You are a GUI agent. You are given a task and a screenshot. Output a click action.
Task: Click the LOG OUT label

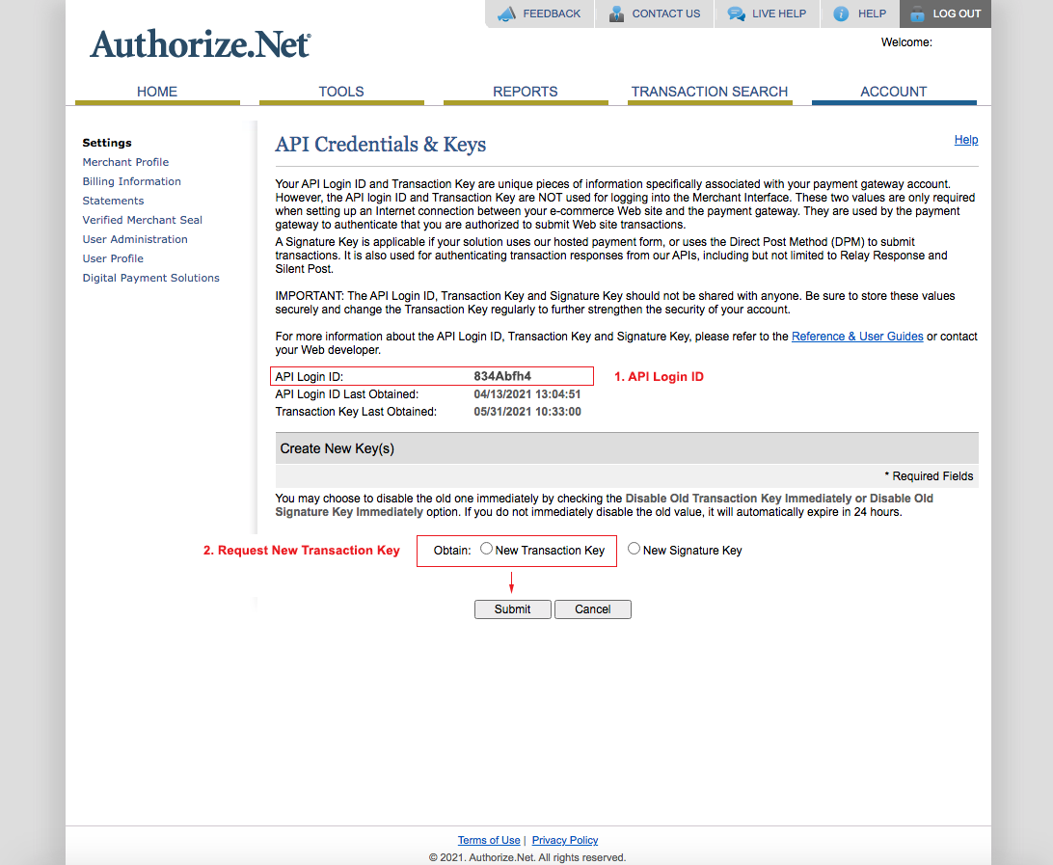(957, 14)
